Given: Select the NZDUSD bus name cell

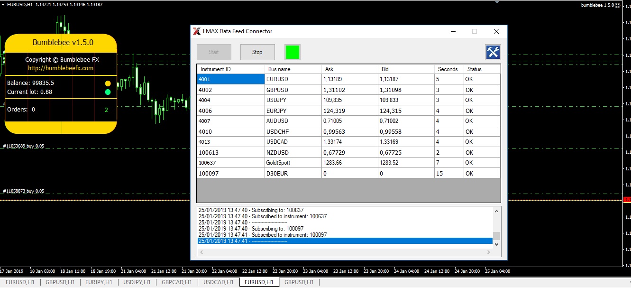Looking at the screenshot, I should (293, 152).
